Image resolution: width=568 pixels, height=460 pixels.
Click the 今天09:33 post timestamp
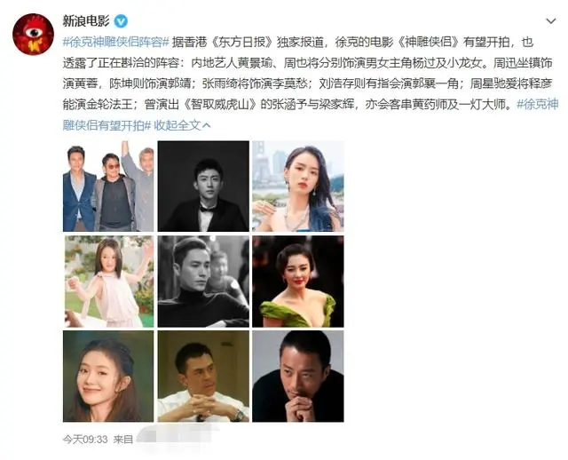(85, 440)
